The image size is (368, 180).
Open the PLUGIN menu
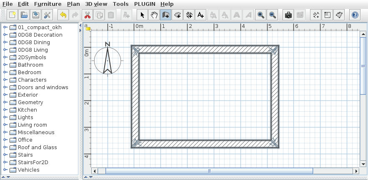(x=145, y=4)
